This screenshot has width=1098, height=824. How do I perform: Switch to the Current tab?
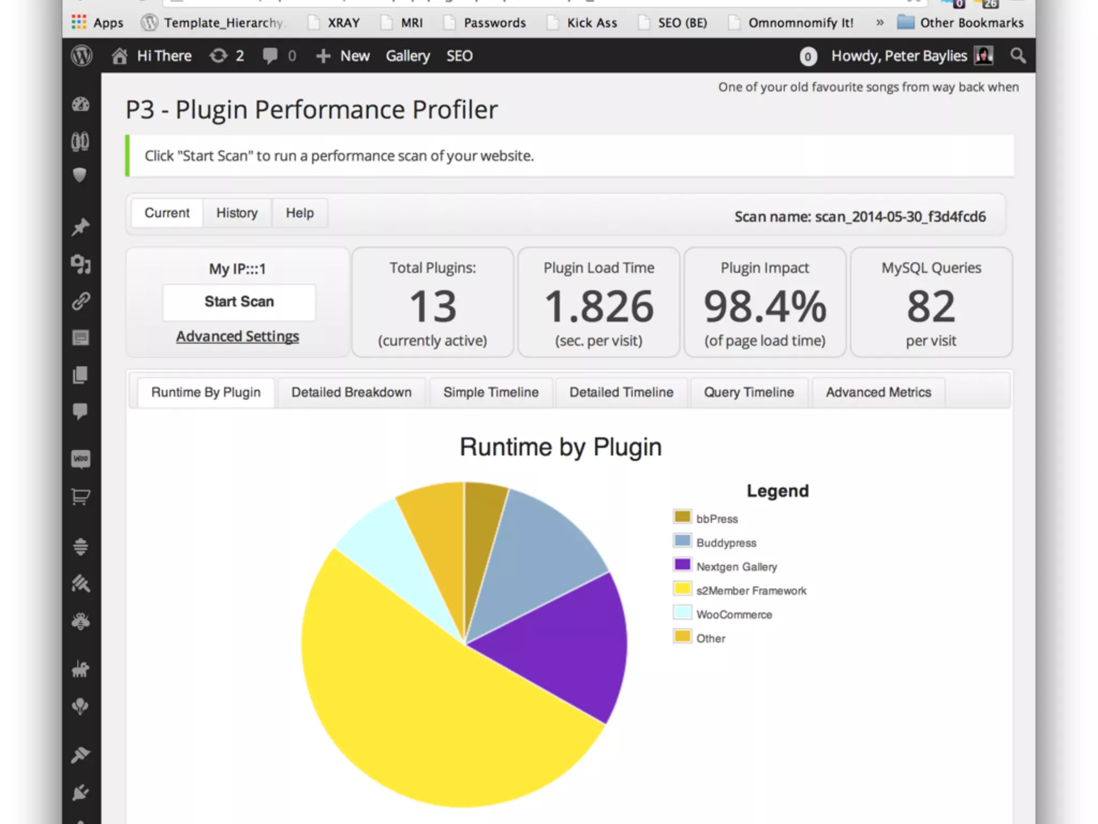[167, 213]
